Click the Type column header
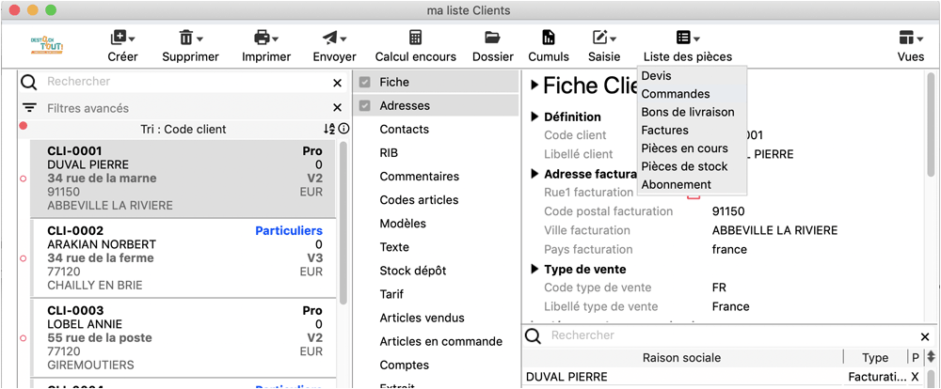 click(x=875, y=358)
